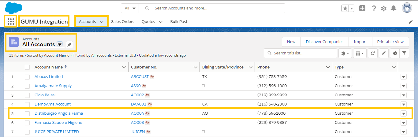Click the Printable View button
The width and height of the screenshot is (418, 137).
point(390,42)
